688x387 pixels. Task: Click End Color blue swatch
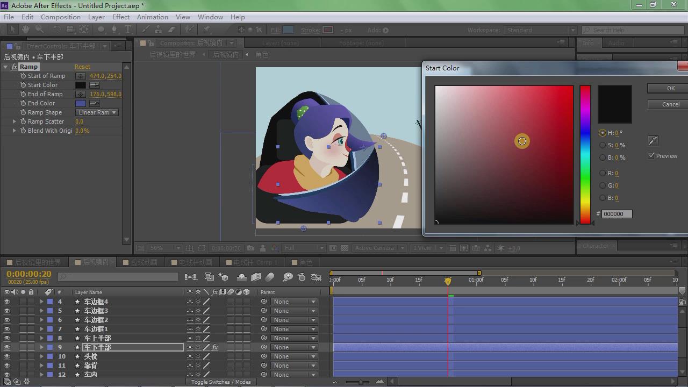81,103
